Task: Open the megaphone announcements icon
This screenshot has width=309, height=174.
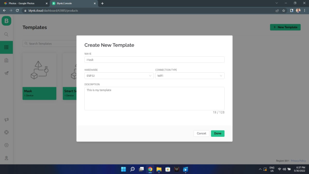Action: point(6,119)
